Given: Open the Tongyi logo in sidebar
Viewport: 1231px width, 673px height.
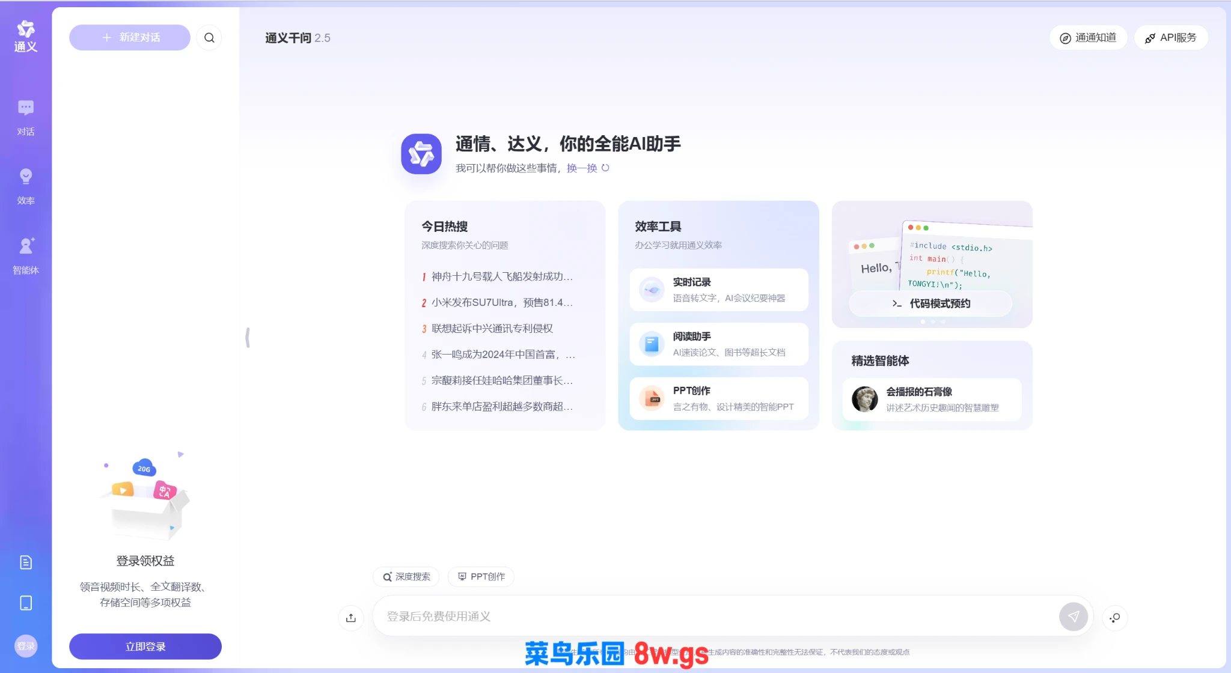Looking at the screenshot, I should [x=26, y=36].
